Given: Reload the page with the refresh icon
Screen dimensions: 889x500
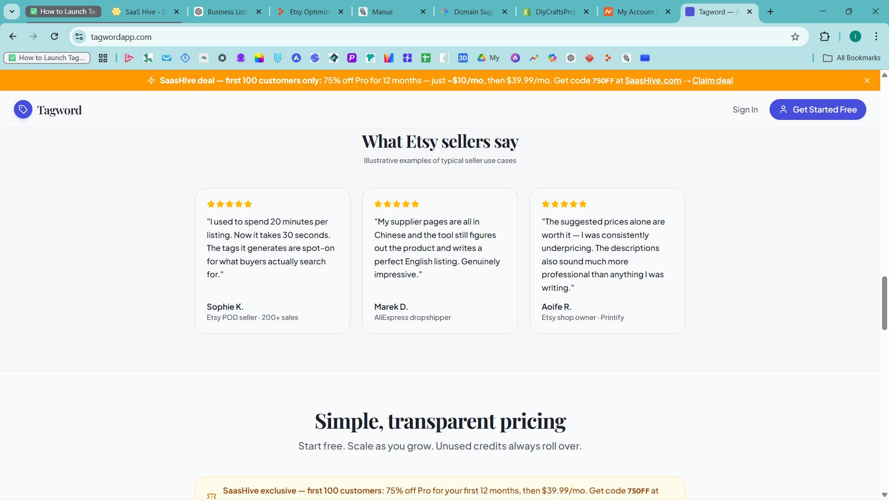Looking at the screenshot, I should pos(55,37).
